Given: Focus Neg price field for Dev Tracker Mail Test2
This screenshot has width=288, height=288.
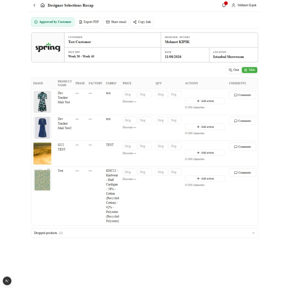Looking at the screenshot, I should point(145,120).
